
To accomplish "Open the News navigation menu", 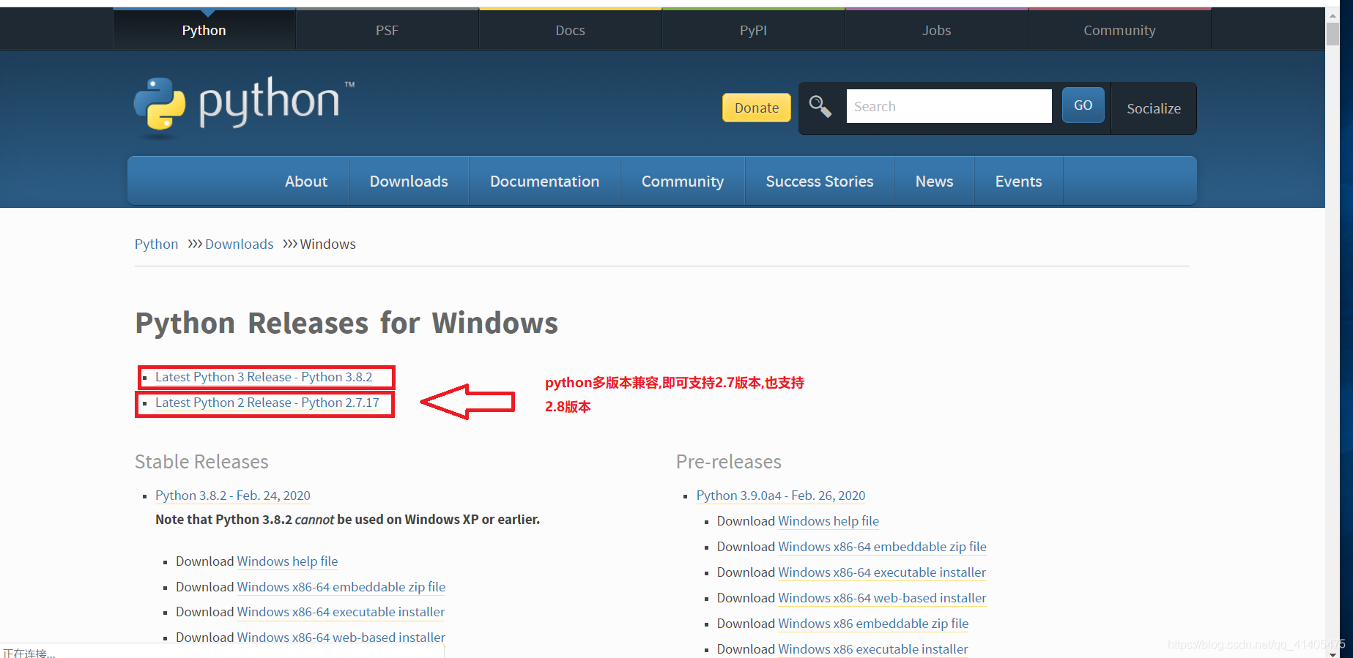I will (x=934, y=181).
